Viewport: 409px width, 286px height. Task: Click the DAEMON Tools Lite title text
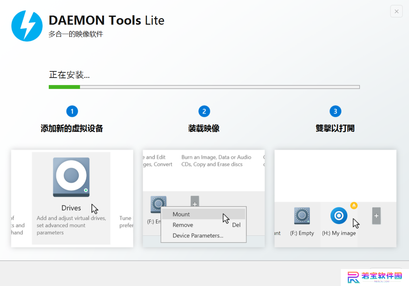coord(107,20)
